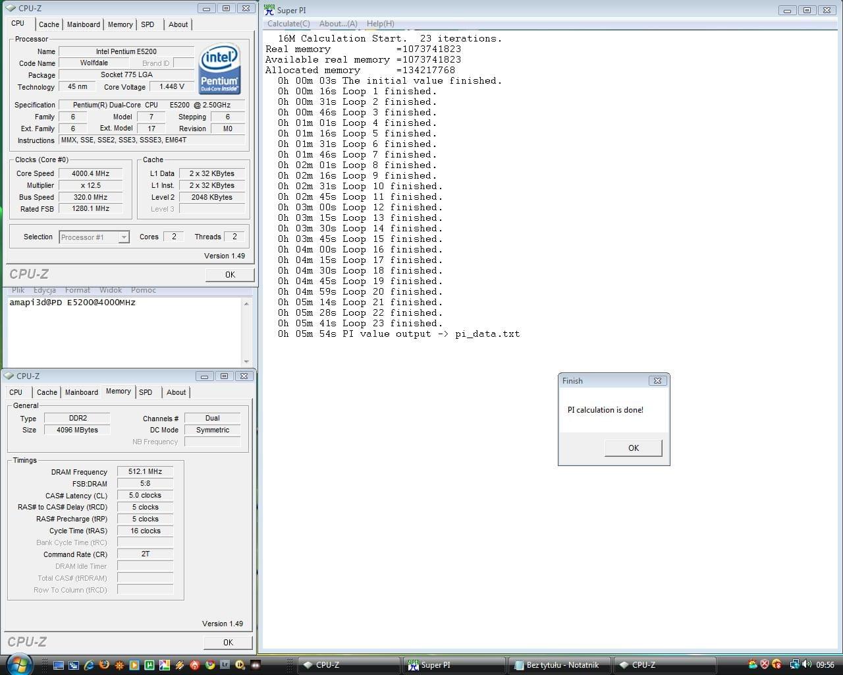Click Show Desktop quick launch icon
This screenshot has height=675, width=843.
[x=59, y=665]
